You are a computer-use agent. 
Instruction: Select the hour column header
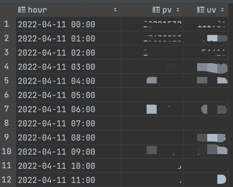point(68,10)
